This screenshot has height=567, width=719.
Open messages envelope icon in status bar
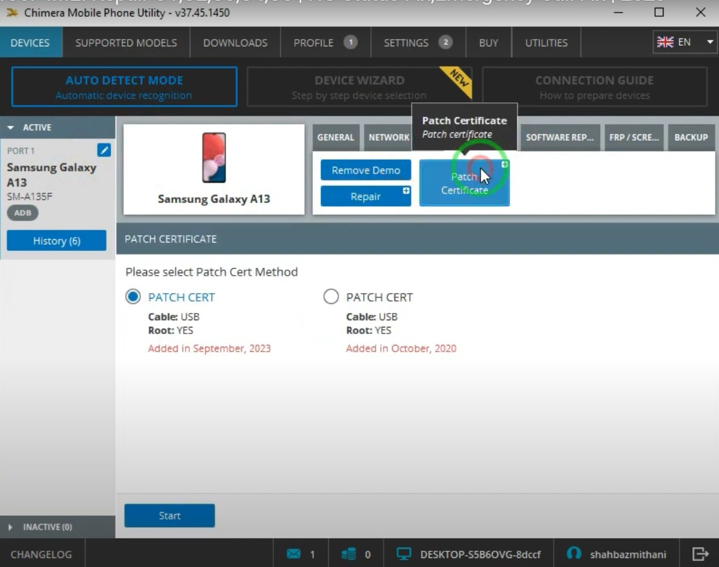(293, 554)
